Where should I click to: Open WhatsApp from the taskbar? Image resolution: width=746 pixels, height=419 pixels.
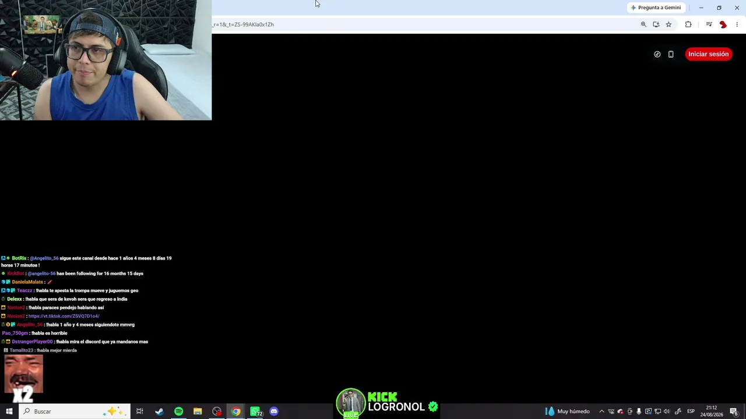[256, 411]
